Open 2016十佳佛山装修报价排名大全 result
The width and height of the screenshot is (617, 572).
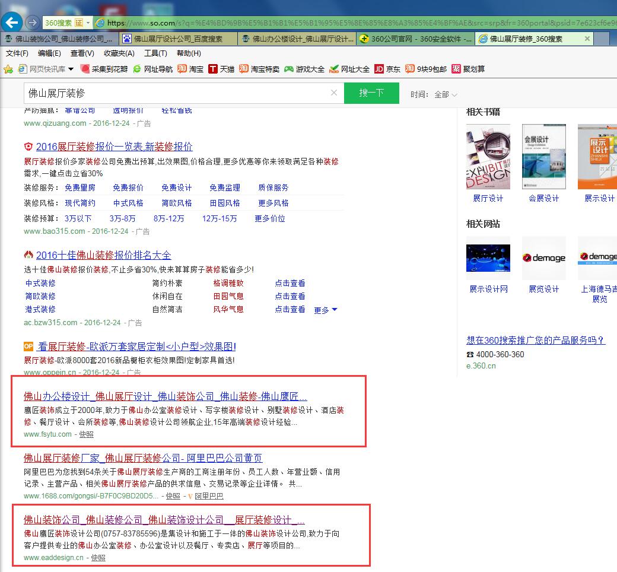(103, 255)
